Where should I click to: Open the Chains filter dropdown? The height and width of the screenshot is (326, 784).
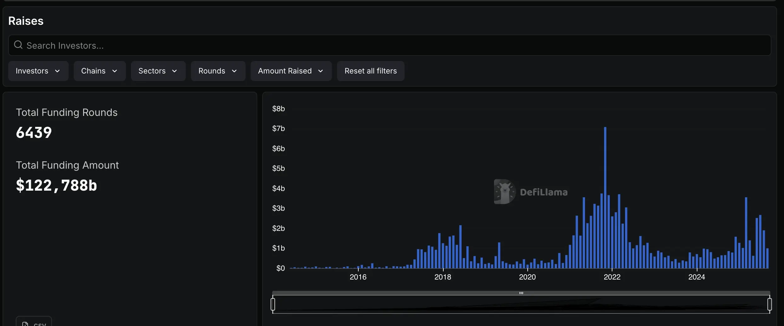pyautogui.click(x=99, y=71)
